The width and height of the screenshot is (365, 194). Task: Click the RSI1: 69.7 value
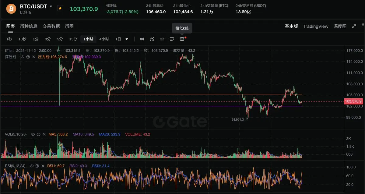(x=56, y=166)
